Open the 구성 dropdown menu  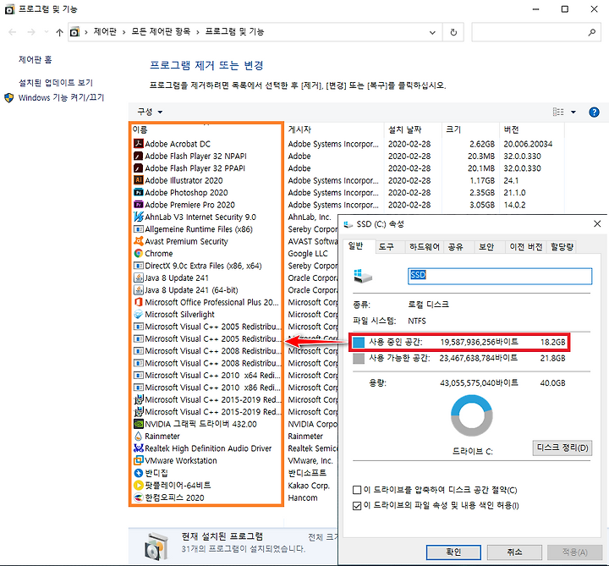pos(150,112)
